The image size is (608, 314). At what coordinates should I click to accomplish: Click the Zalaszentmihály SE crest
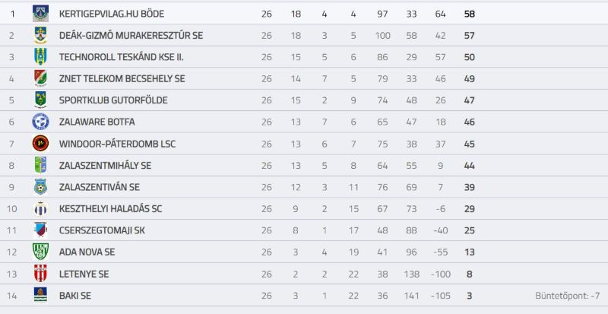click(40, 165)
